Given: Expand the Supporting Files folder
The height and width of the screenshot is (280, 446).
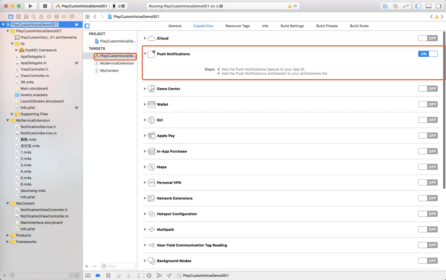Looking at the screenshot, I should [12, 114].
